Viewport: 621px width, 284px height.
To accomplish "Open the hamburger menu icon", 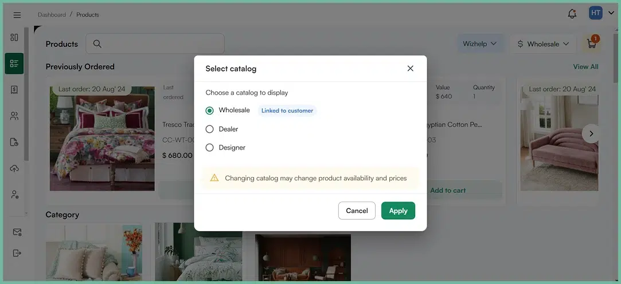I will pos(17,15).
